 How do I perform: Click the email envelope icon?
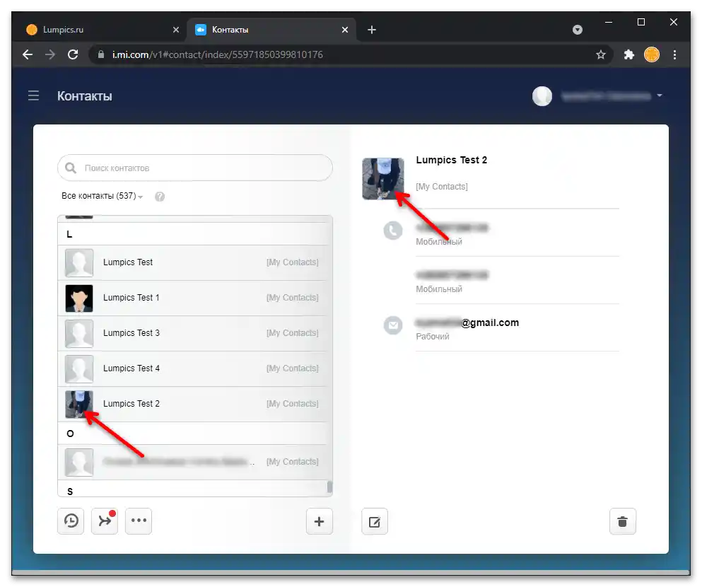pyautogui.click(x=393, y=325)
